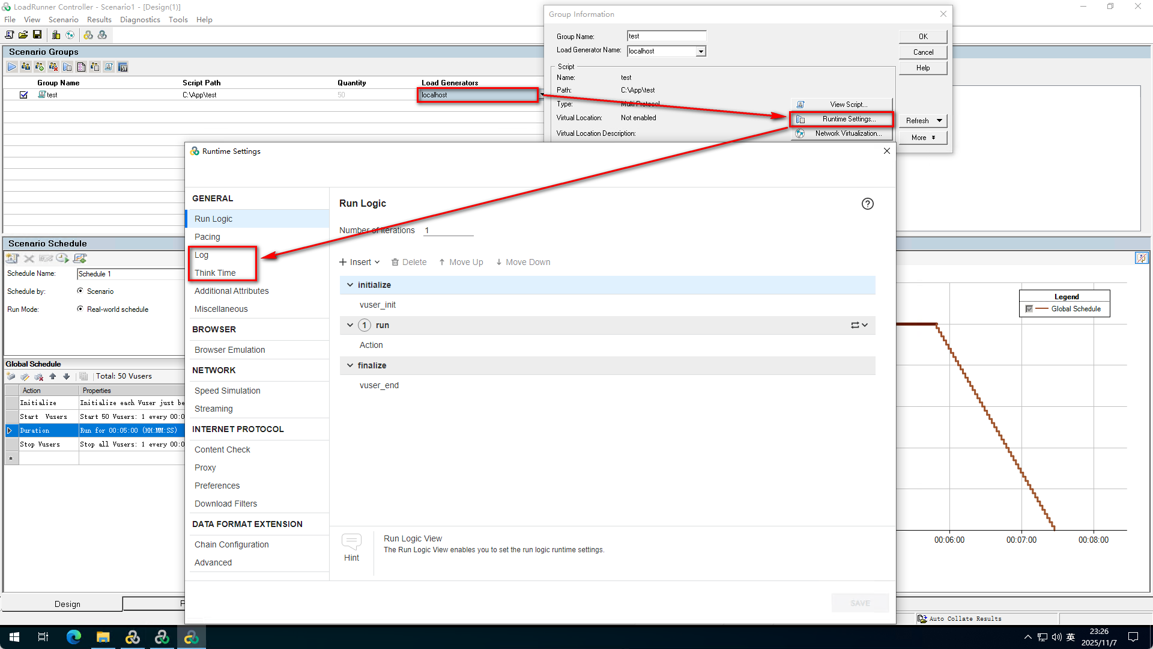The width and height of the screenshot is (1153, 649).
Task: Click the Save scenario floppy disk icon
Action: [x=37, y=35]
